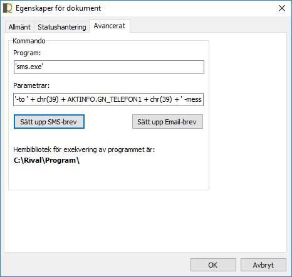Select the Avancerat tab
The image size is (292, 277).
(110, 26)
